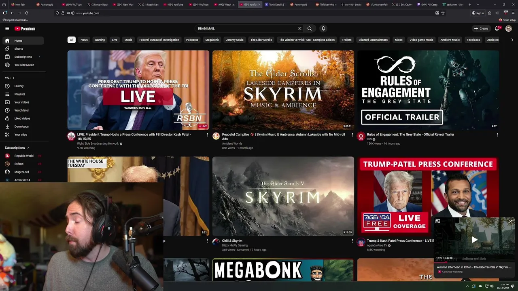Expand the Subscriptions section header
This screenshot has width=518, height=291.
click(x=17, y=148)
